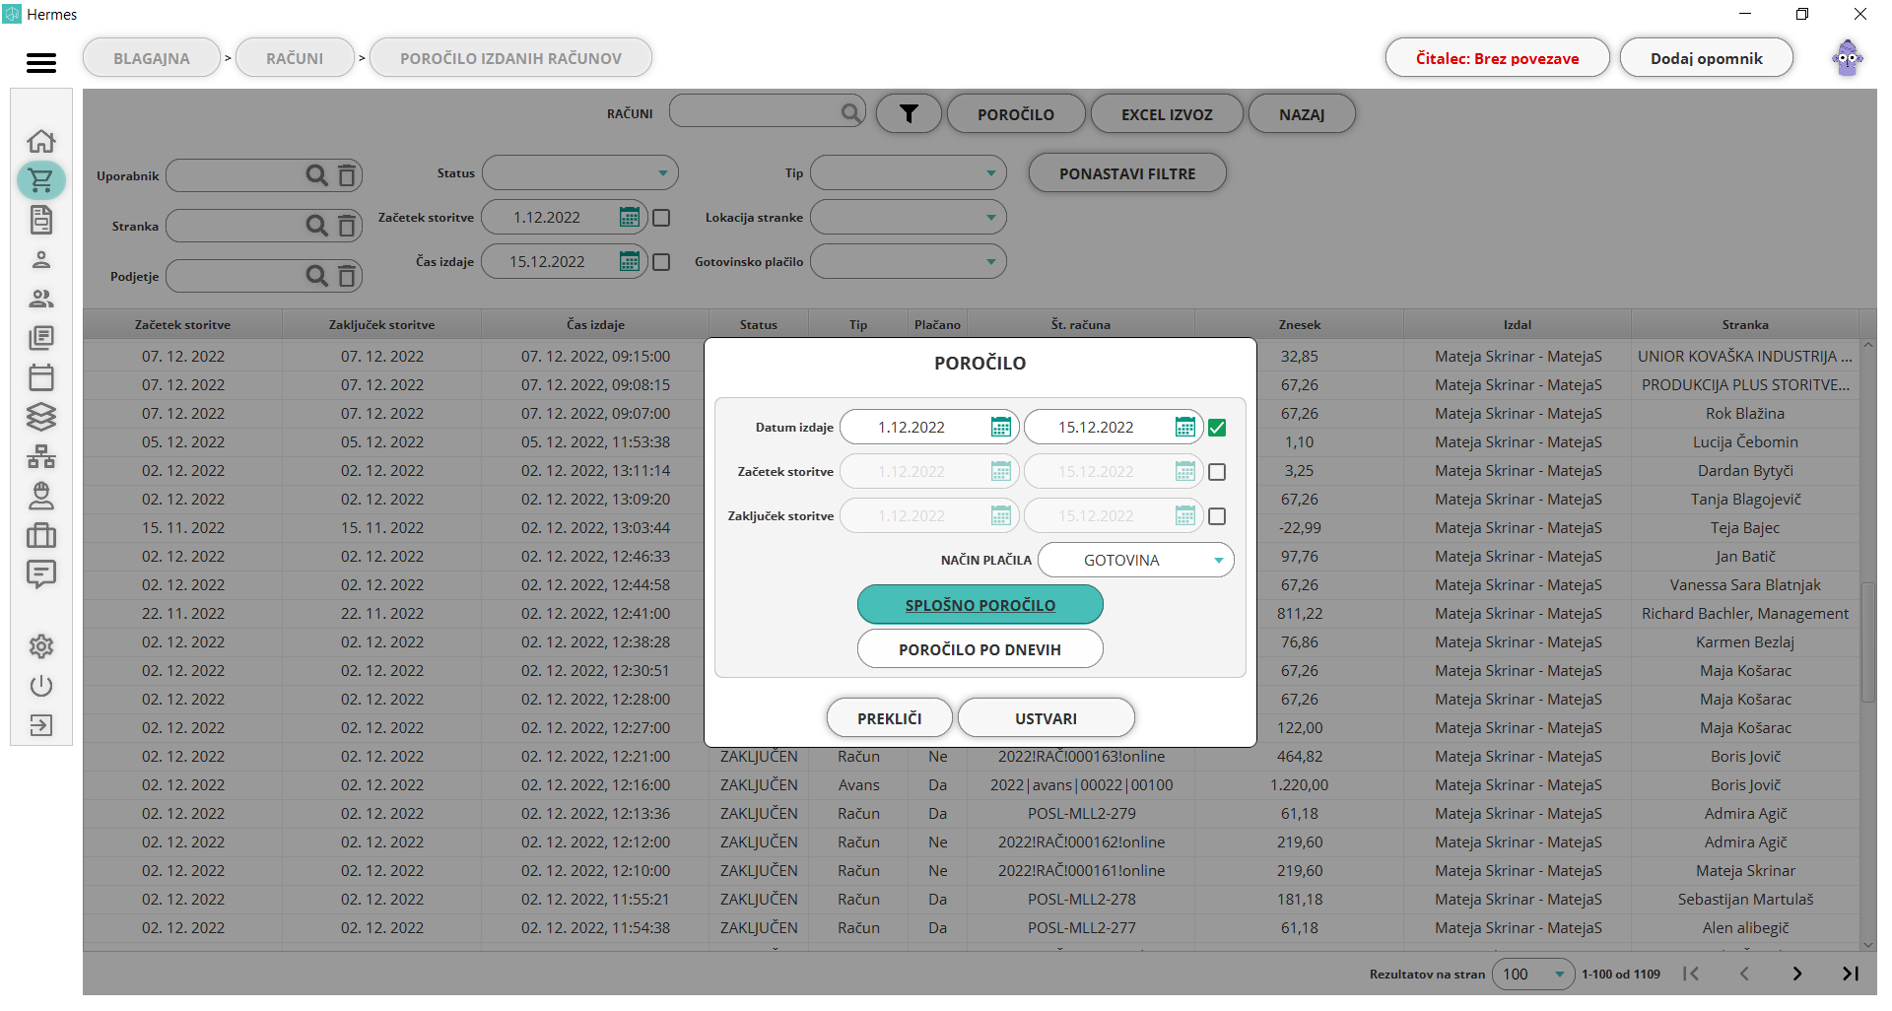The width and height of the screenshot is (1892, 1011).
Task: Navigate to Blagajna breadcrumb
Action: (x=152, y=58)
